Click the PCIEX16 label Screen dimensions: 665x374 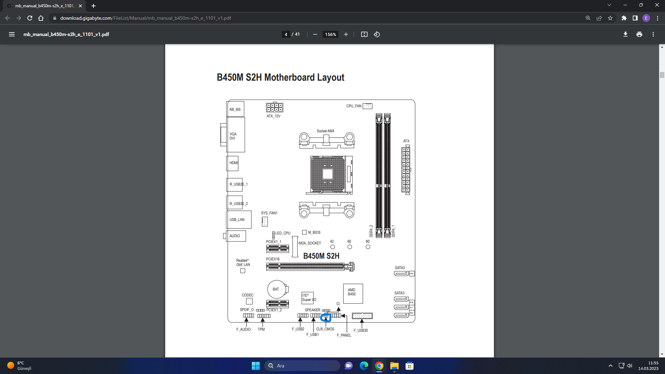tap(273, 259)
